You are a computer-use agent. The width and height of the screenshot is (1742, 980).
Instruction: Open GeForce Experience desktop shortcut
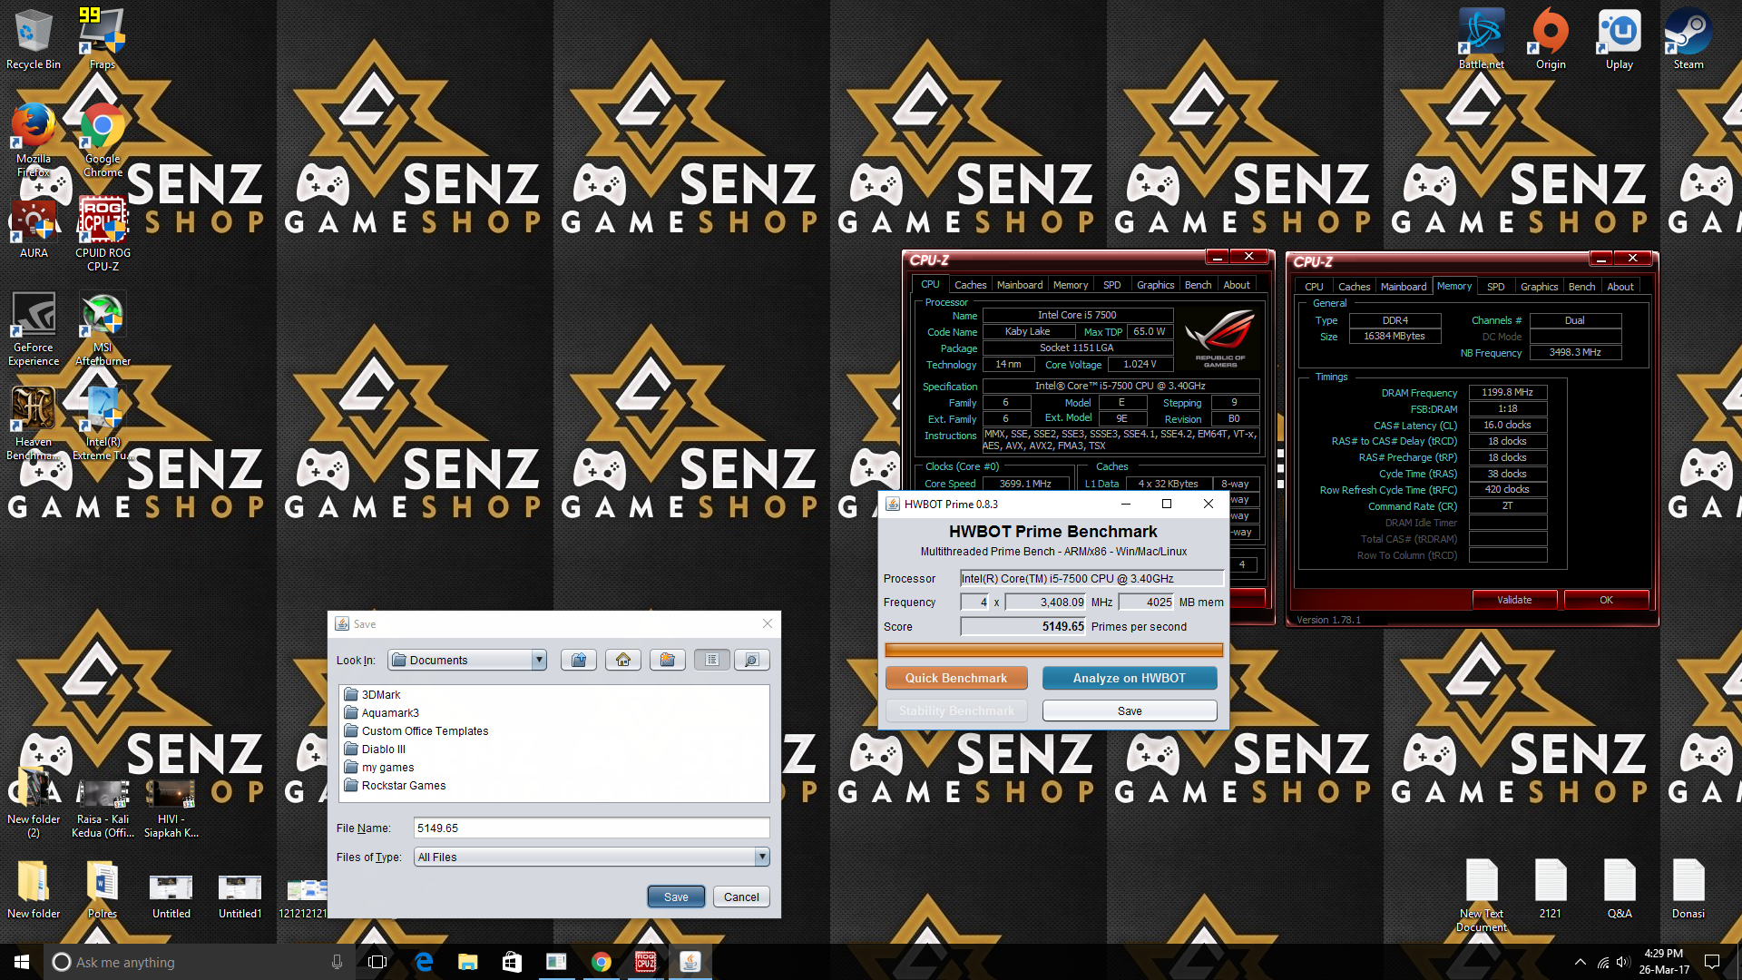coord(34,328)
